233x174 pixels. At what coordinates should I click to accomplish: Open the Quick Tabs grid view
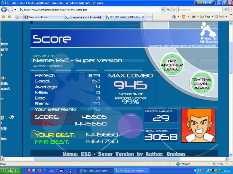pos(17,17)
